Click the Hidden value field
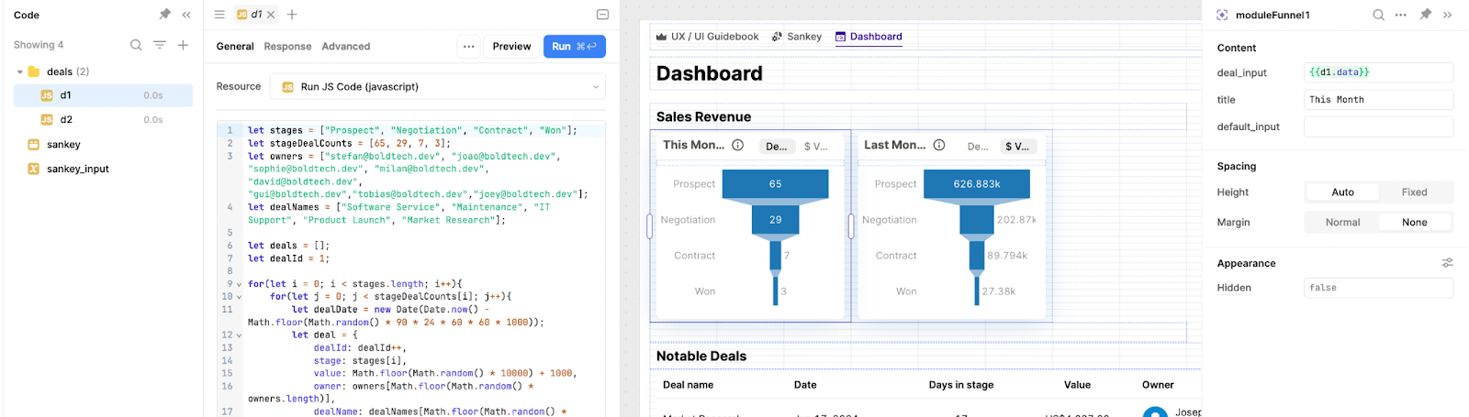This screenshot has width=1469, height=417. [1378, 288]
